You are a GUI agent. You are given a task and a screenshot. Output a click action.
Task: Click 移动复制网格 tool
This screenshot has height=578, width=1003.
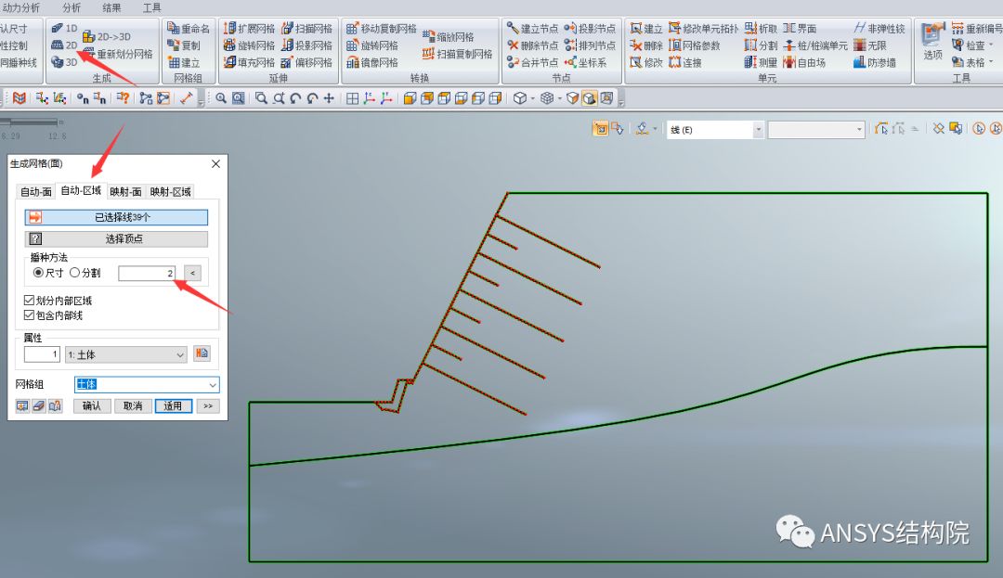[382, 28]
